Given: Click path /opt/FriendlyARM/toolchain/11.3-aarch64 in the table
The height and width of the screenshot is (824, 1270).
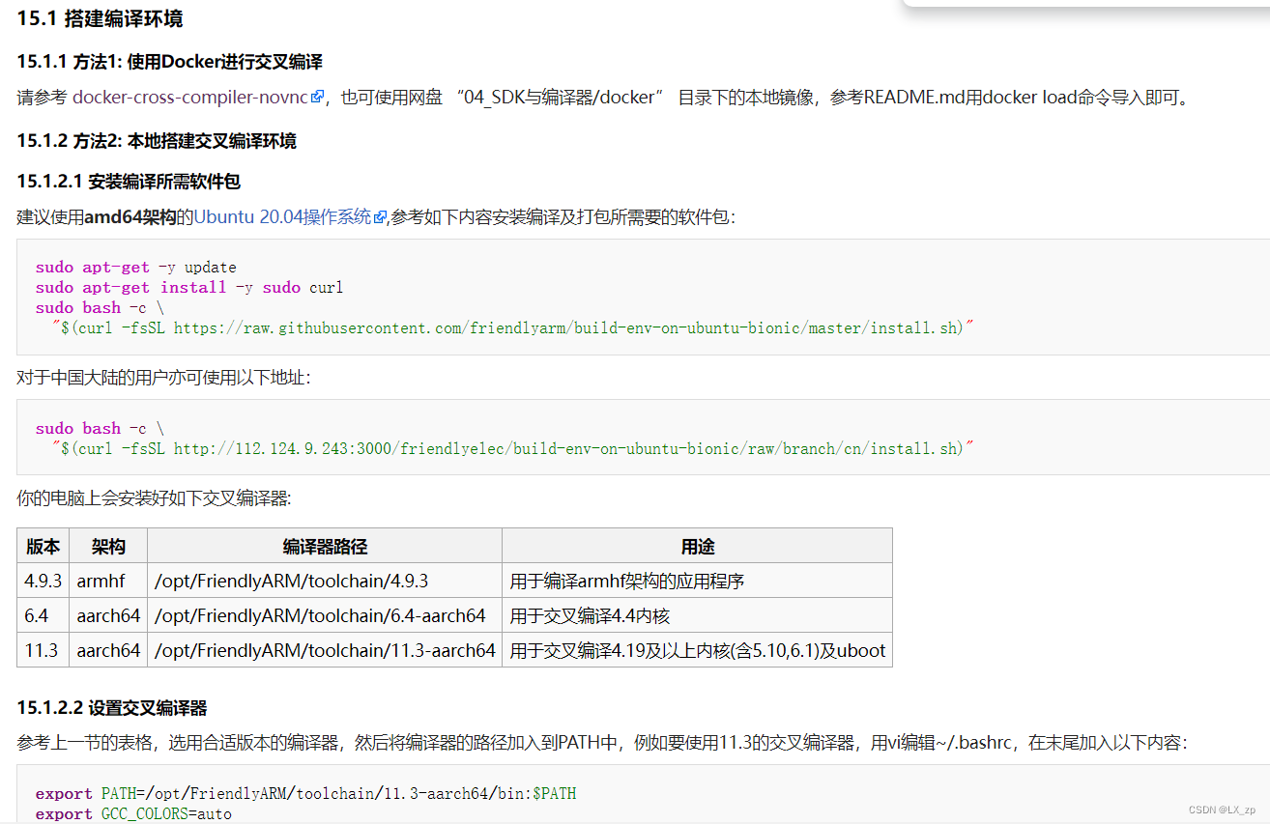Looking at the screenshot, I should (325, 650).
